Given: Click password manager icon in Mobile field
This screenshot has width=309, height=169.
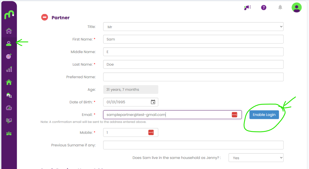Looking at the screenshot, I should click(151, 132).
